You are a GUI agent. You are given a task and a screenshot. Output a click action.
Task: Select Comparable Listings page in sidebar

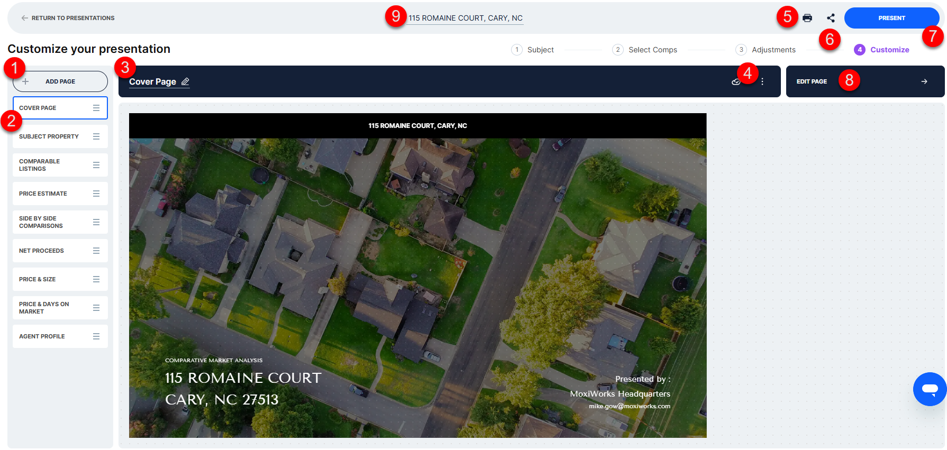[60, 165]
